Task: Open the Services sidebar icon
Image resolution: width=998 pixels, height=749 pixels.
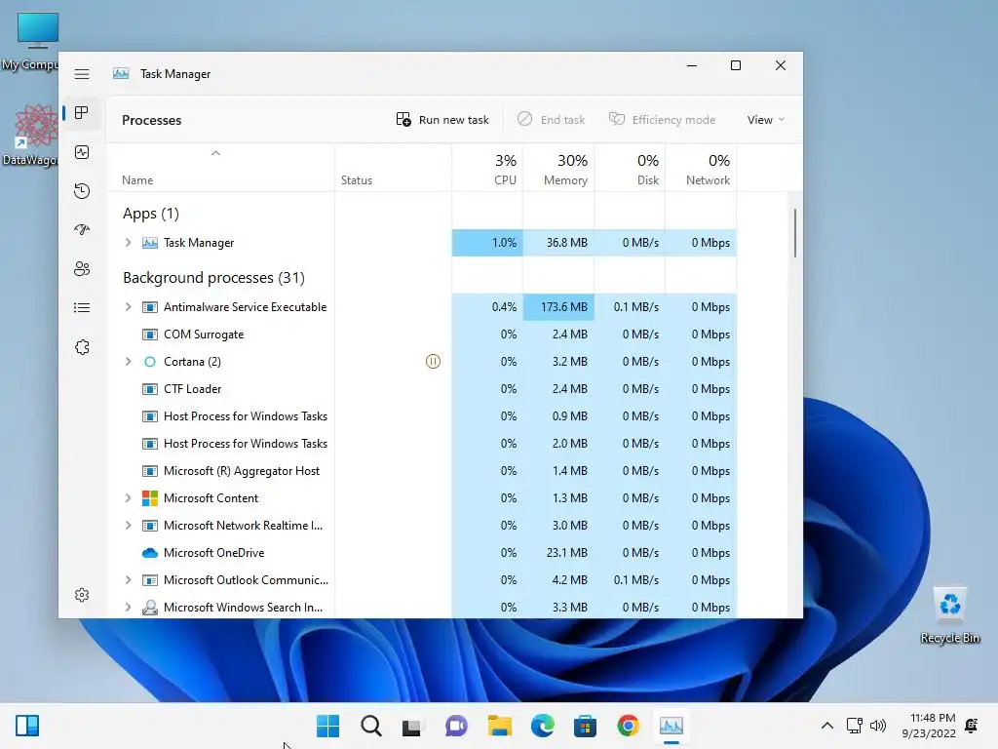Action: click(x=82, y=347)
